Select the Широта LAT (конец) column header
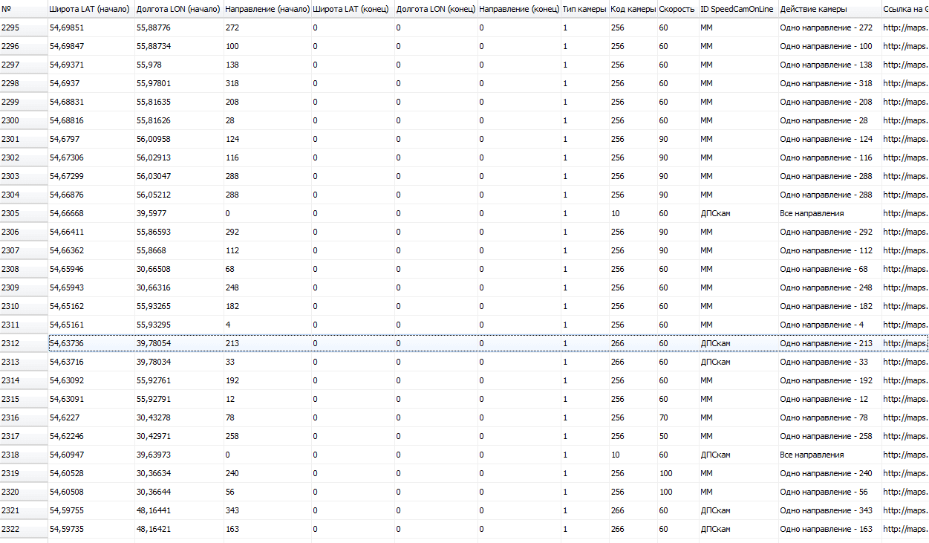This screenshot has width=929, height=543. click(351, 9)
